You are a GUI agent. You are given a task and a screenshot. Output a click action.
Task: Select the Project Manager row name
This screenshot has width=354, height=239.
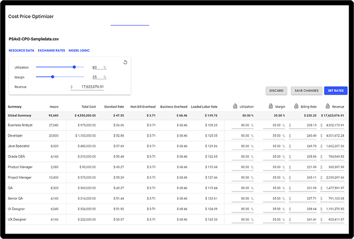tap(20, 178)
